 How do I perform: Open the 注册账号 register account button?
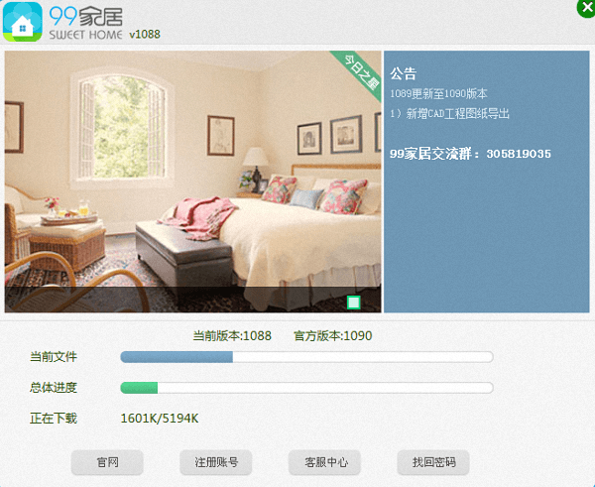[216, 462]
